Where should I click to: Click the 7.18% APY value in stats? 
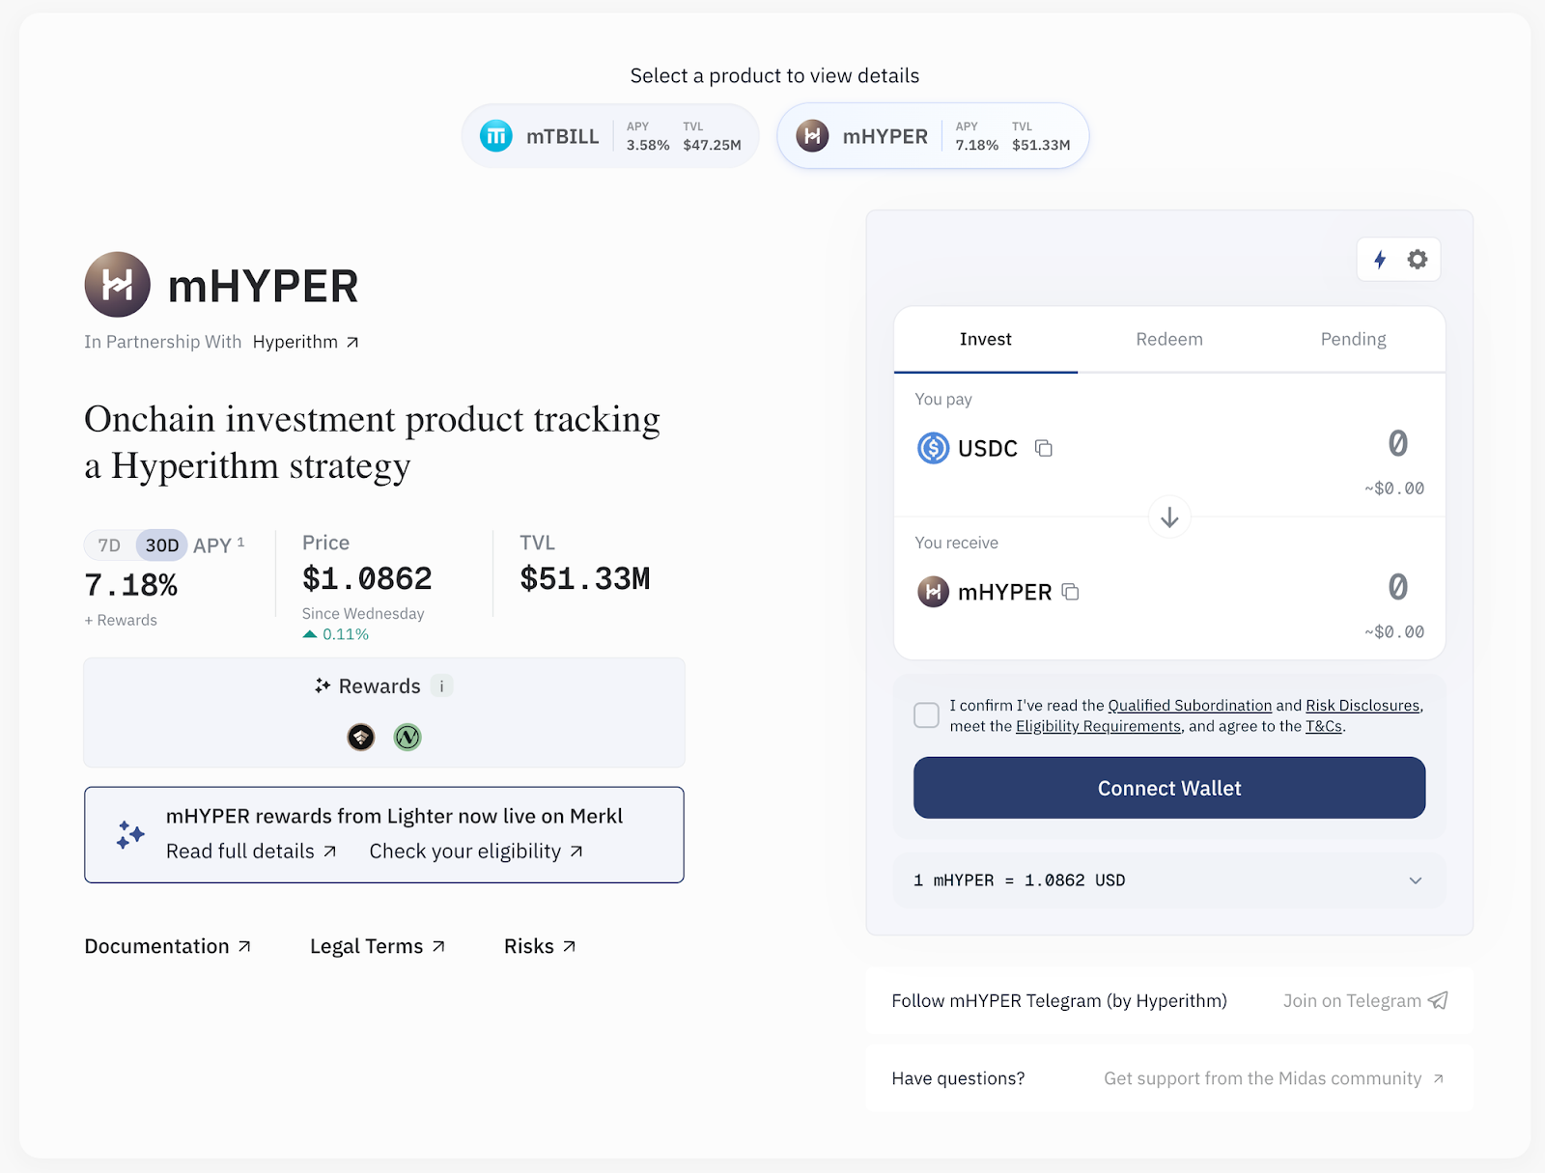tap(131, 585)
